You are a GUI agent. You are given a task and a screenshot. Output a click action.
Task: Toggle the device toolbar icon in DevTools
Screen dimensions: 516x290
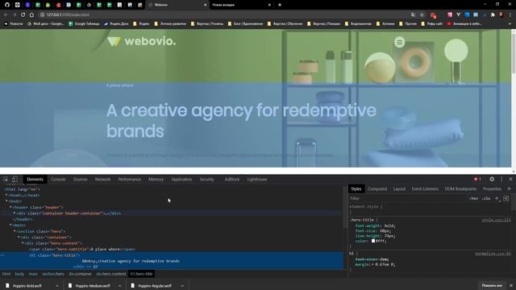pyautogui.click(x=15, y=179)
